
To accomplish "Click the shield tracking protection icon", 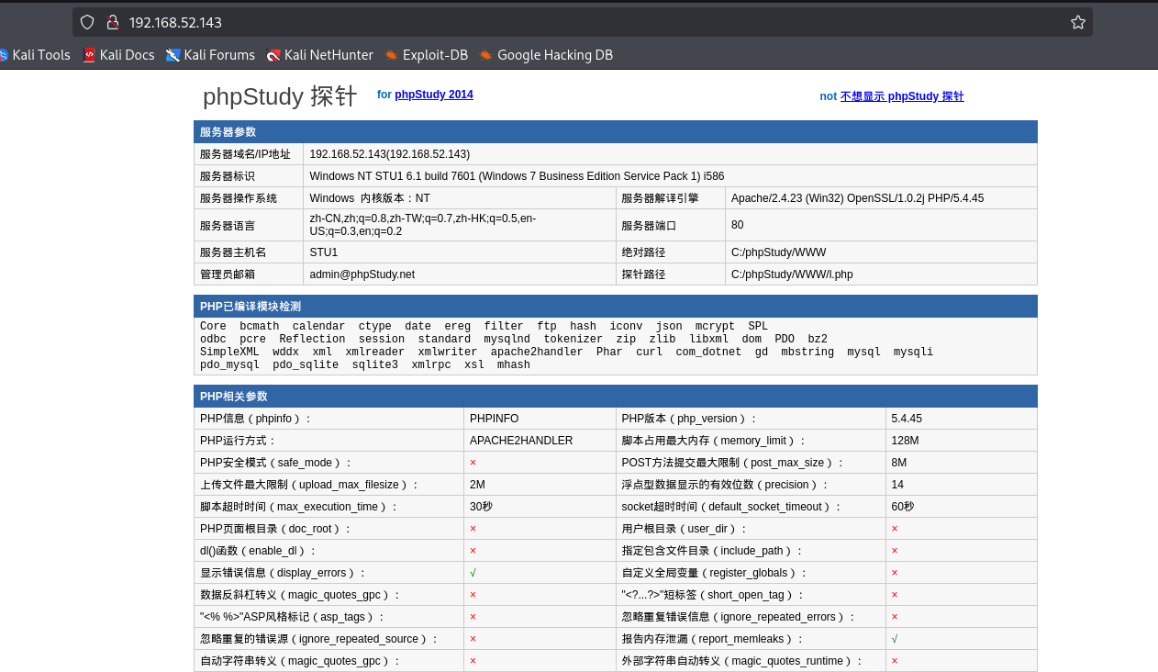I will (87, 22).
